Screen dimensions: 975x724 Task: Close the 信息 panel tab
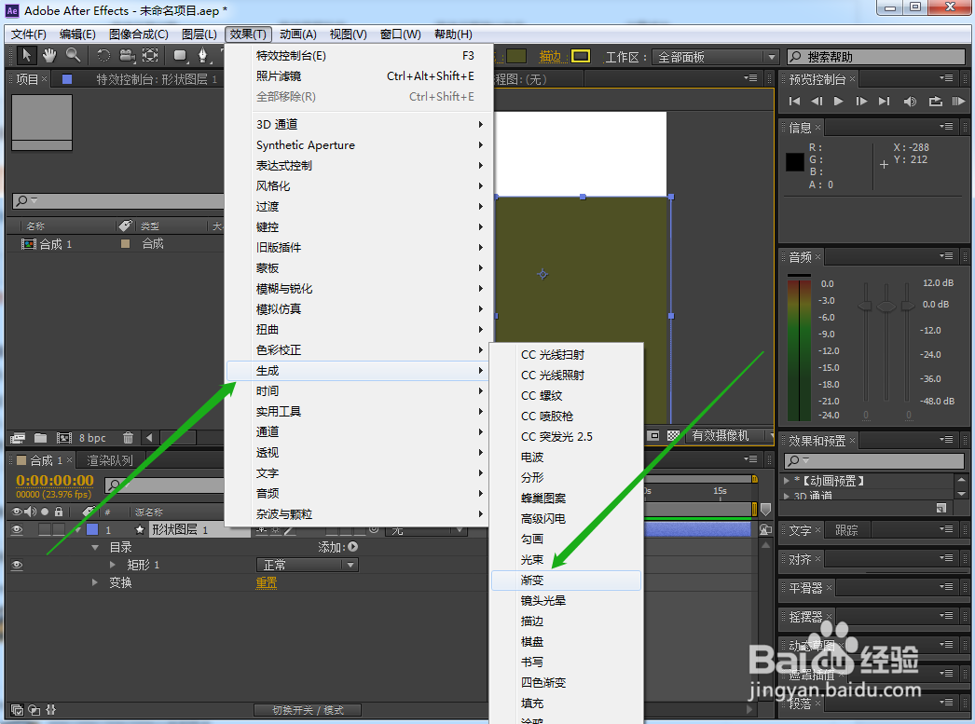click(817, 128)
